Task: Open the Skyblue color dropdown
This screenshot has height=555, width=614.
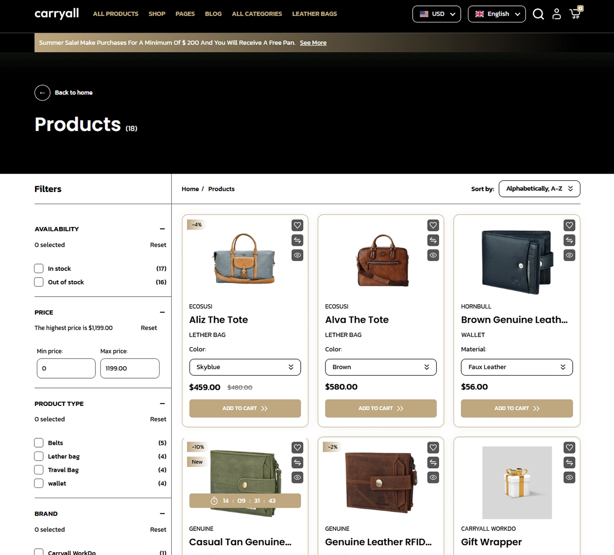Action: coord(245,367)
